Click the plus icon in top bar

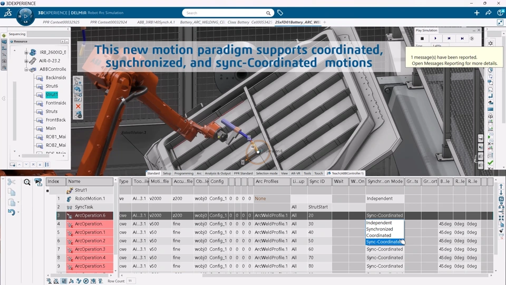point(476,13)
